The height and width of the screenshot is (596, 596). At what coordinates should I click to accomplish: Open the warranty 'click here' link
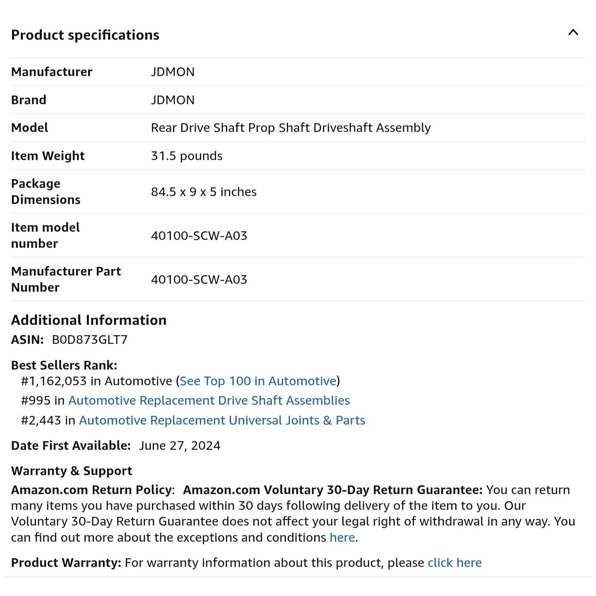click(454, 562)
